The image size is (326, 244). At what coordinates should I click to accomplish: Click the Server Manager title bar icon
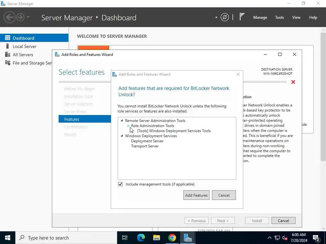[x=3, y=3]
